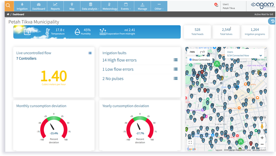Open the Other dropdown menu
276x156 pixels.
(159, 6)
